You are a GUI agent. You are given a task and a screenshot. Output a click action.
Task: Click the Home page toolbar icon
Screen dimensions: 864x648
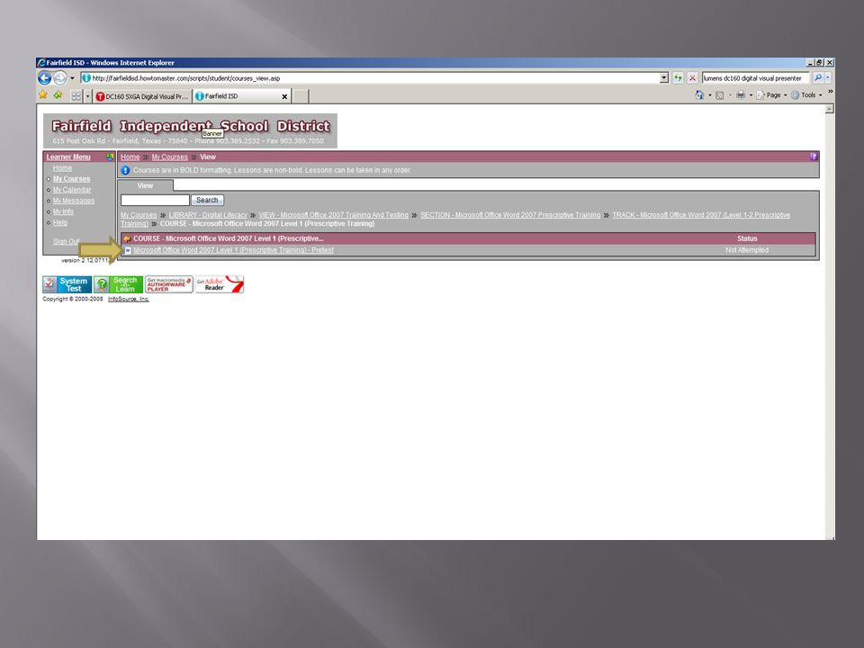click(x=699, y=95)
